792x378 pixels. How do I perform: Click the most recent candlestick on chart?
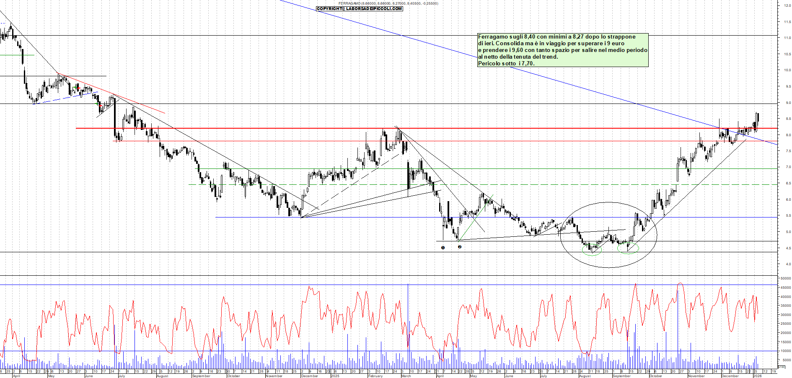[758, 119]
